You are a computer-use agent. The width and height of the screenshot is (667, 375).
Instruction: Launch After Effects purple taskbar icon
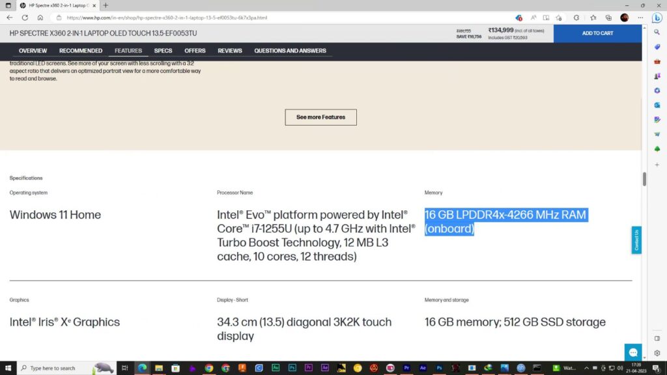click(x=326, y=368)
